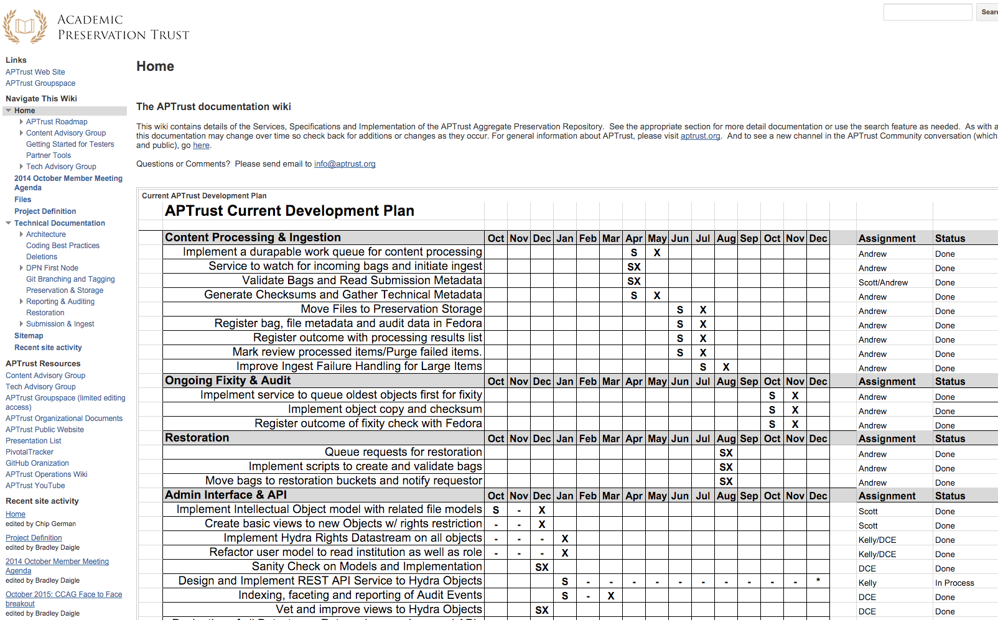Open Recent site activity navigation link
Image resolution: width=998 pixels, height=620 pixels.
click(x=48, y=348)
